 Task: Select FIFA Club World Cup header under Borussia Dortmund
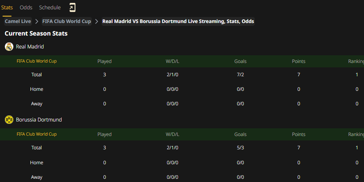pyautogui.click(x=37, y=134)
